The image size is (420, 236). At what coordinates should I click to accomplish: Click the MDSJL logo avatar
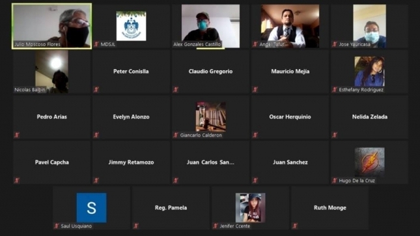(x=132, y=26)
